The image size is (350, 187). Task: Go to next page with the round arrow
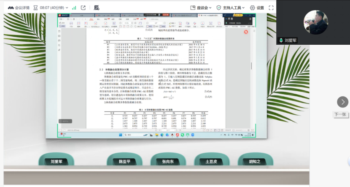(342, 102)
